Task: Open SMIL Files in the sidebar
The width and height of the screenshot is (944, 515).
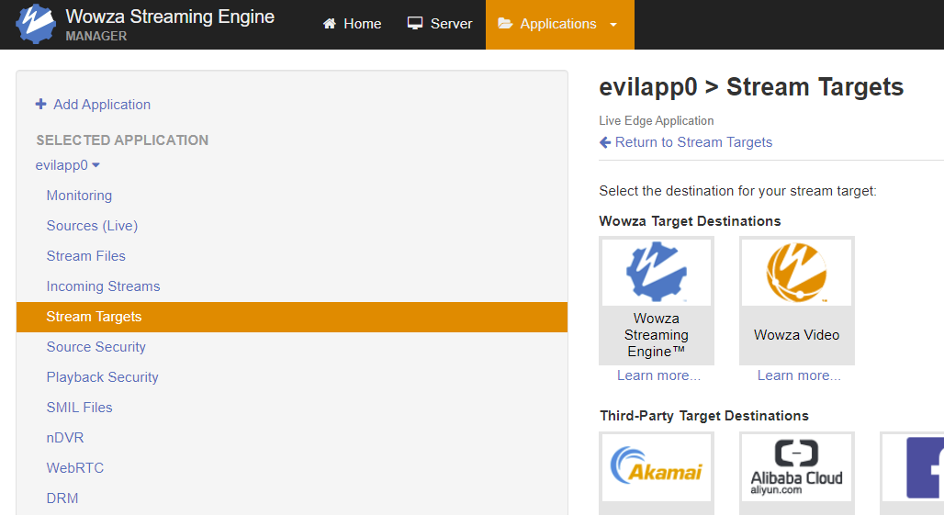Action: coord(80,408)
